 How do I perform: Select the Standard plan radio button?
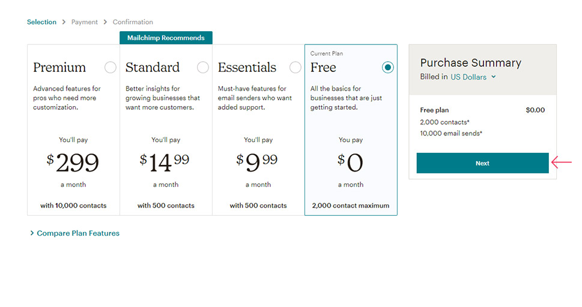202,68
